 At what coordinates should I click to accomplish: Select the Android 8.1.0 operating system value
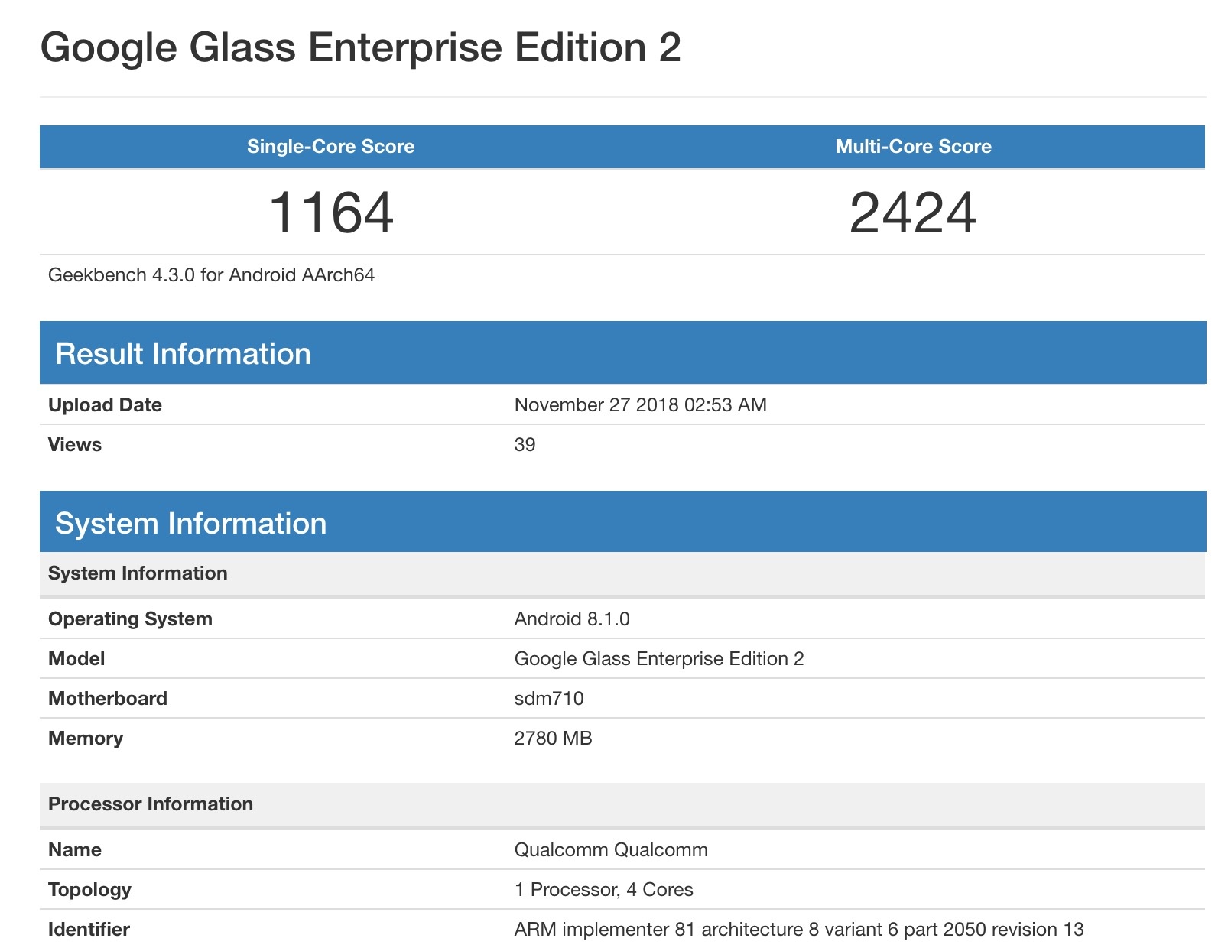(x=572, y=619)
